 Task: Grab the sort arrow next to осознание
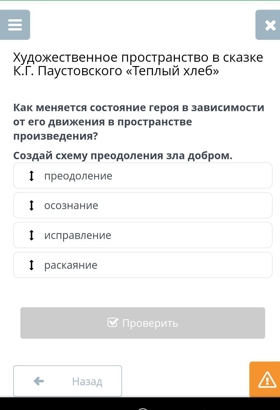coord(31,205)
